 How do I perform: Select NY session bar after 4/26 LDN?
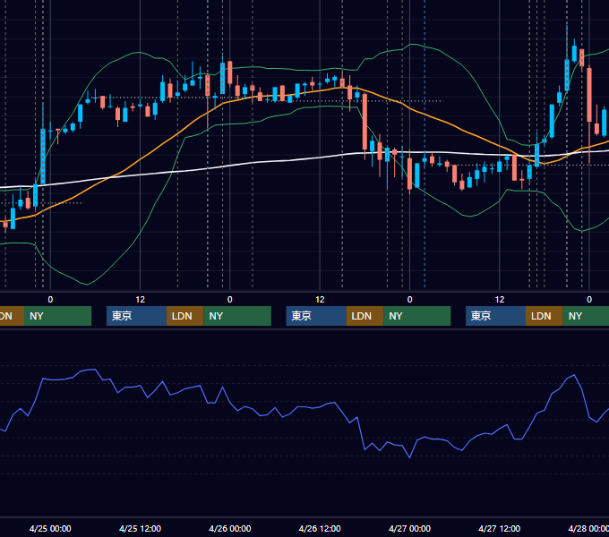tap(417, 316)
